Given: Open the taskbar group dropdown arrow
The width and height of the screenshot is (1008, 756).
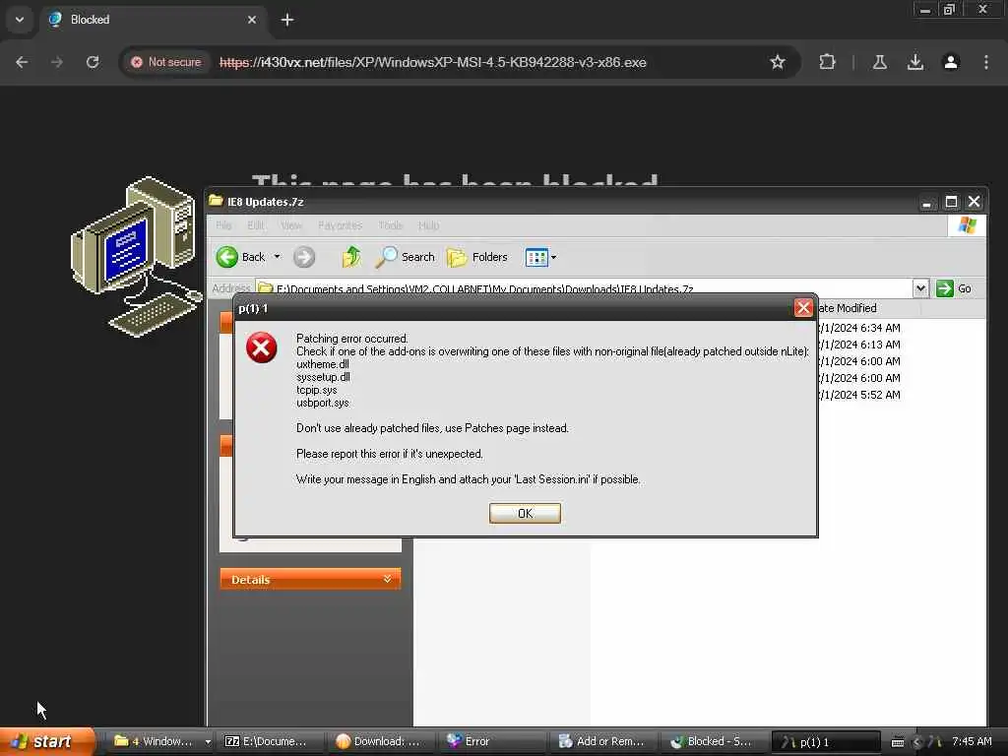Looking at the screenshot, I should click(208, 741).
